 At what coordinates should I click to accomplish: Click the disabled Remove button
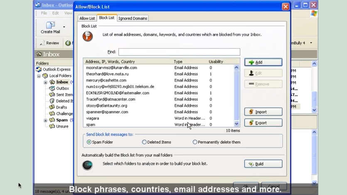click(x=263, y=84)
